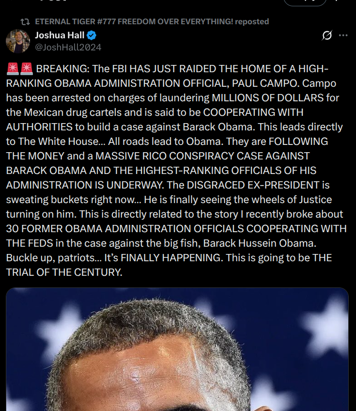Click the second red siren emoji
Screen dimensions: 356x411
click(26, 69)
